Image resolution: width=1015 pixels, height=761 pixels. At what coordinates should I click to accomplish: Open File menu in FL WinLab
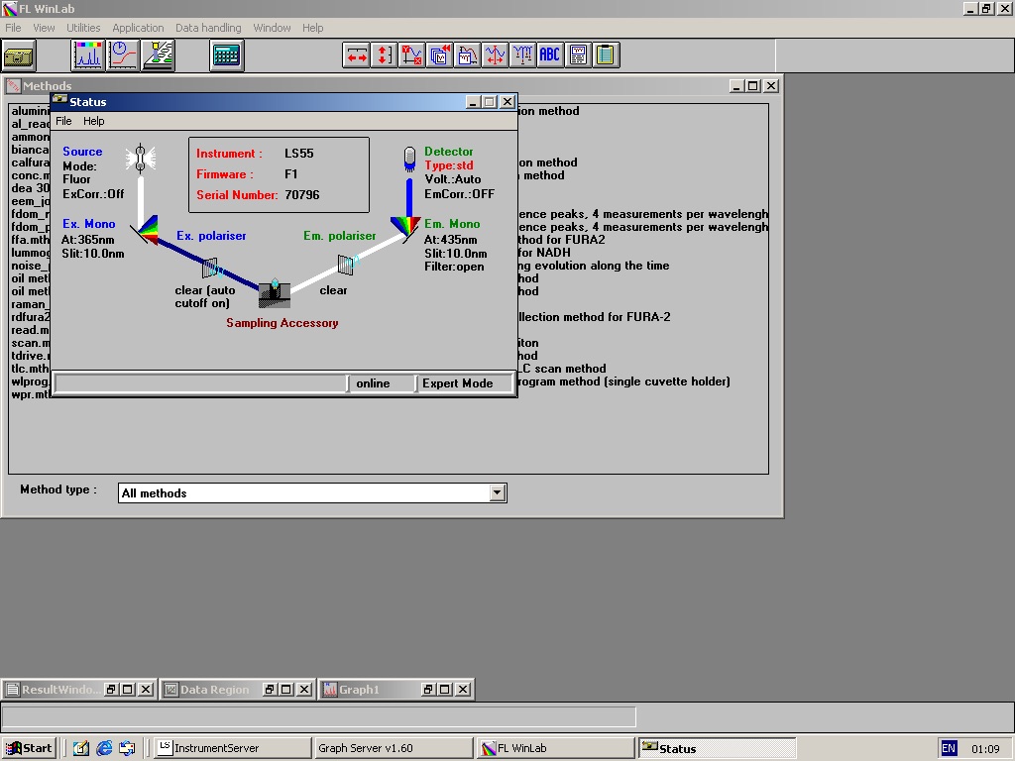click(13, 28)
